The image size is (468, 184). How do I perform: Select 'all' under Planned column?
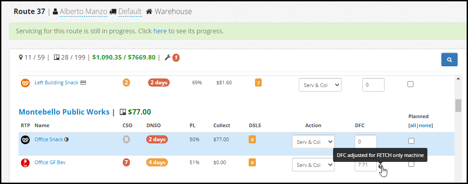click(413, 125)
